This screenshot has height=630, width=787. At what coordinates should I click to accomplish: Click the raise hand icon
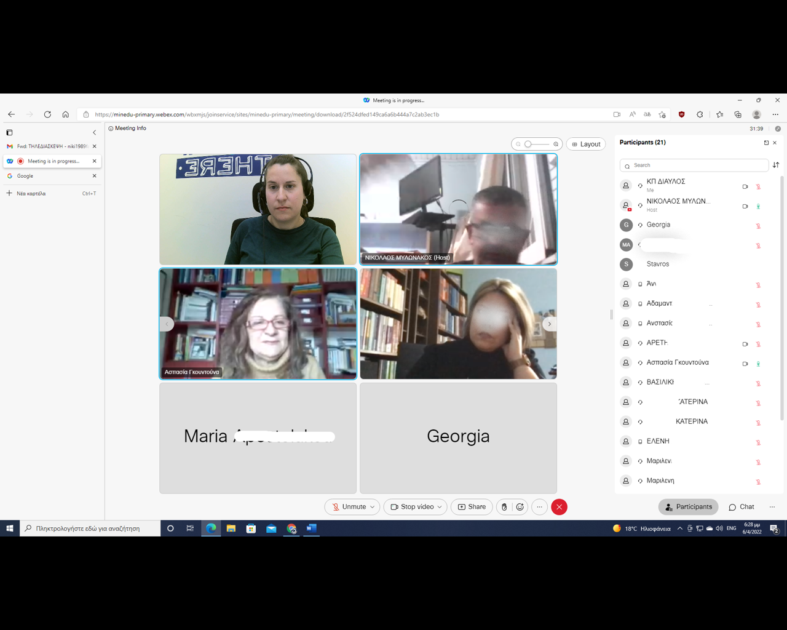[504, 507]
